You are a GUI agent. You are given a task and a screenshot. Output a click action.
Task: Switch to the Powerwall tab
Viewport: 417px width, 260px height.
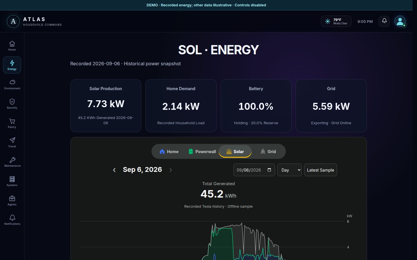click(202, 151)
